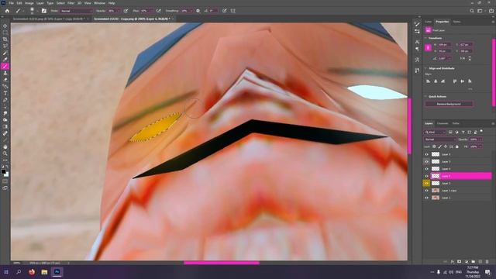Open the symmetry paint options
The image size is (496, 279).
tap(233, 11)
